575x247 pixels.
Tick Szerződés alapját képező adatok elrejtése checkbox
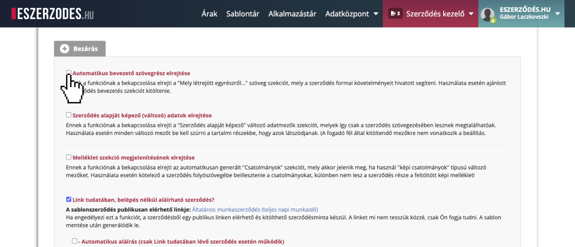pos(69,115)
